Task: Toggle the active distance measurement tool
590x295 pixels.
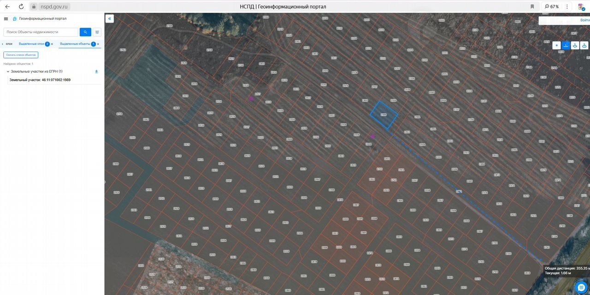Action: (566, 45)
